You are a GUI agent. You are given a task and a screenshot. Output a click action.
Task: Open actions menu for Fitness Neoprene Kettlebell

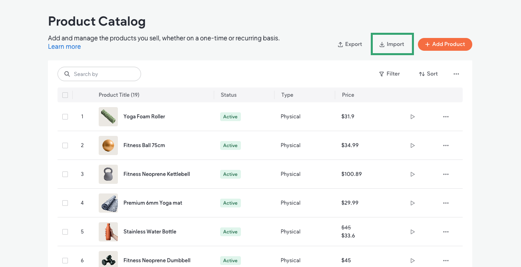(x=445, y=174)
